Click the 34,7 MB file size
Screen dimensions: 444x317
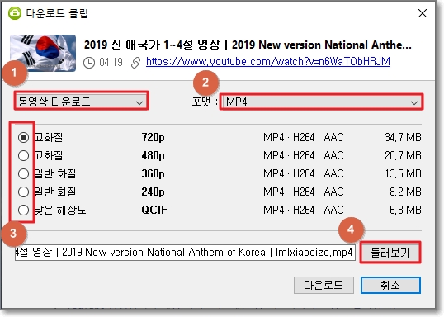click(x=403, y=137)
